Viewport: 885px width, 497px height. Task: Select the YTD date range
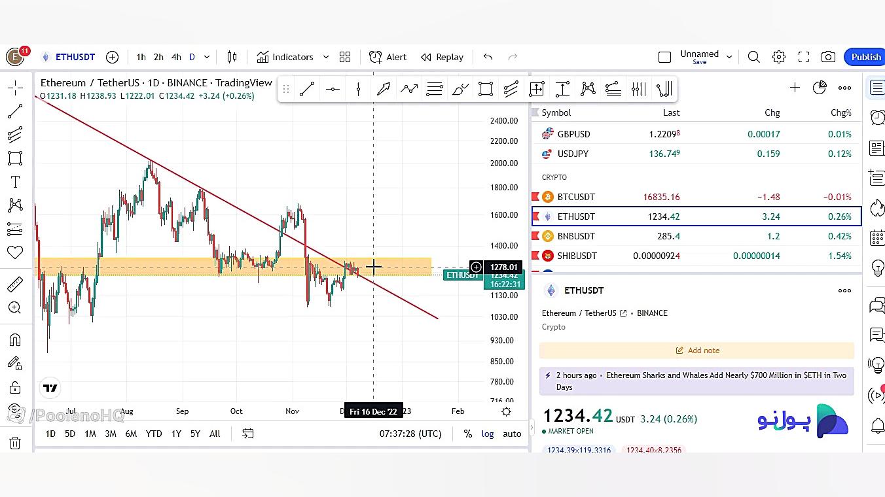click(x=154, y=434)
